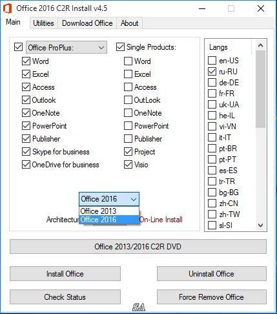
Task: Click the Langs list scrollbar thumb
Action: point(260,89)
